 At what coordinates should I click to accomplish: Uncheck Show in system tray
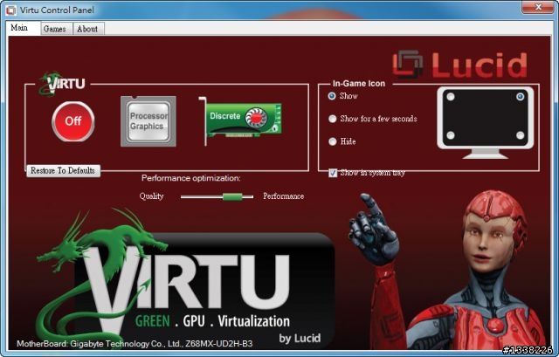point(333,173)
